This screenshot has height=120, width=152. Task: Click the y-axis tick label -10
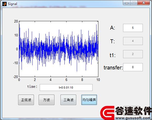16,63
